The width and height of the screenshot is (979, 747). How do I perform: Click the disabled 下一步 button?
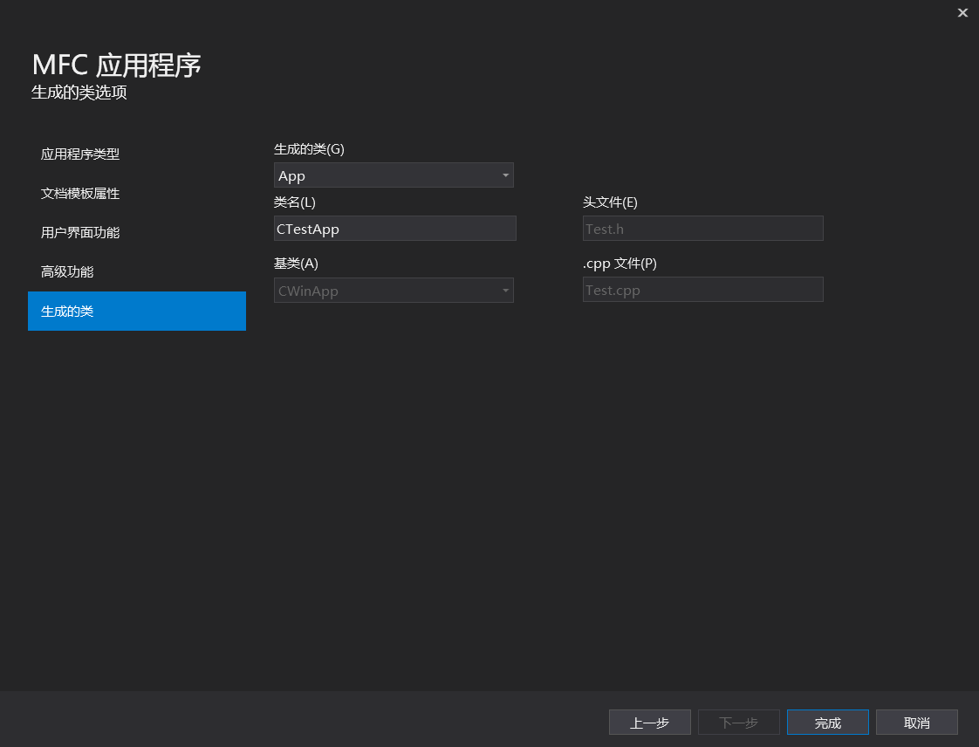click(x=738, y=722)
